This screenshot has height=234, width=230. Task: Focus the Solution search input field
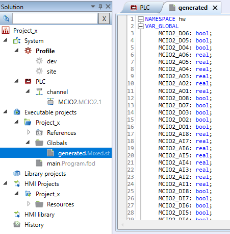click(55, 18)
